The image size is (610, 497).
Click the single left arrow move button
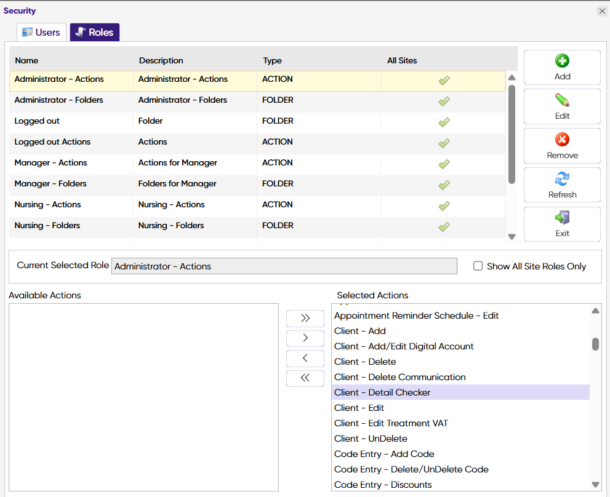pos(305,358)
